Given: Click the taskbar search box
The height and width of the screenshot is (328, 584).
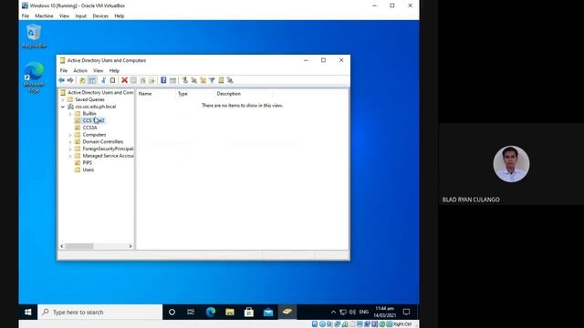Looking at the screenshot, I should tap(99, 312).
